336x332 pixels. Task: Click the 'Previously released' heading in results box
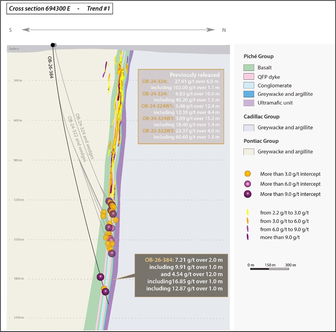click(x=194, y=75)
